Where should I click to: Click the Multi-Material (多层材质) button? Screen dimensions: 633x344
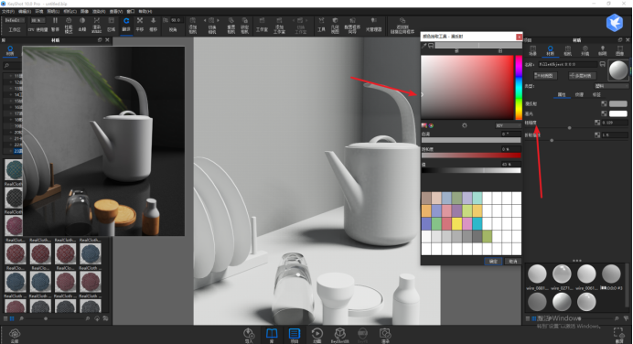583,76
